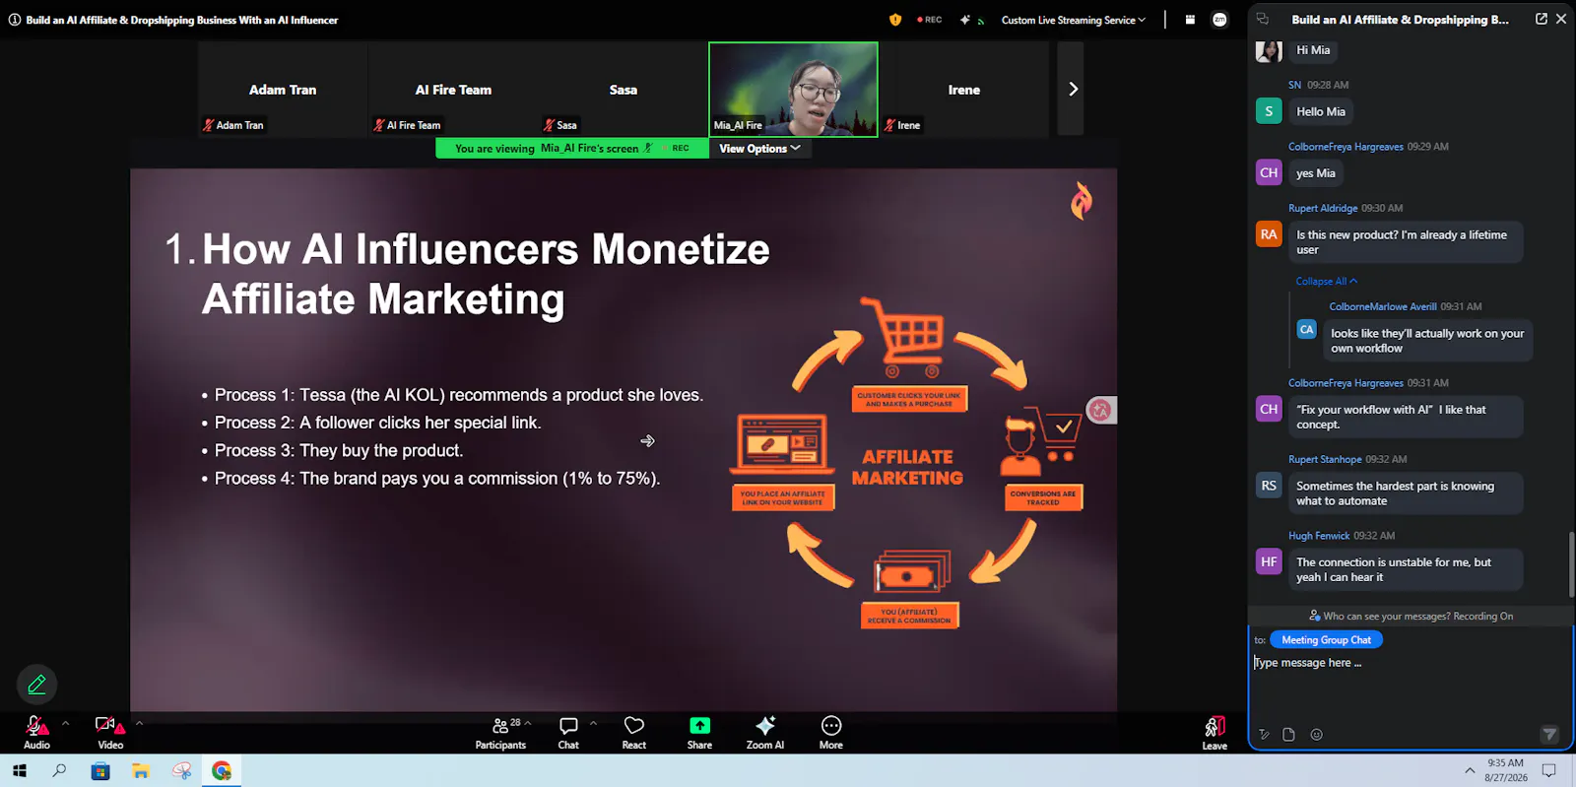The height and width of the screenshot is (787, 1576).
Task: Click pink floating icon on slide edge
Action: coord(1100,410)
